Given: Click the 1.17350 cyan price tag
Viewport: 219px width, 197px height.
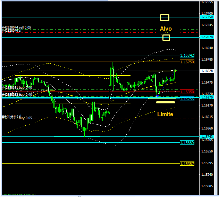Looking at the screenshot, I should coord(207,17).
